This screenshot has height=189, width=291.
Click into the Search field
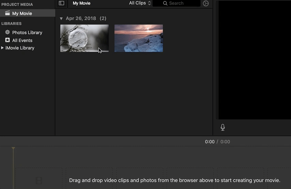pyautogui.click(x=176, y=3)
